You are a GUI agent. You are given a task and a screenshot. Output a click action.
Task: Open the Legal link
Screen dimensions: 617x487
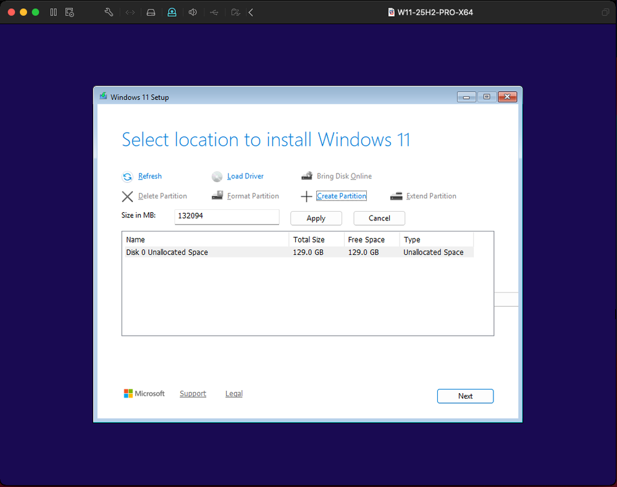pos(233,393)
